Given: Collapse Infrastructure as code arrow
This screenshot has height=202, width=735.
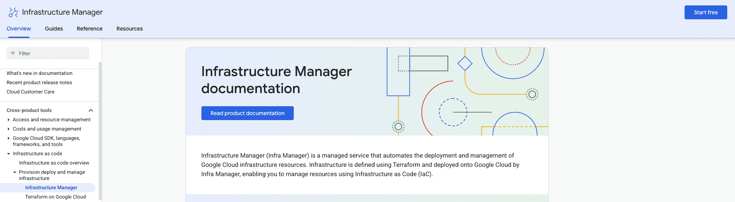Looking at the screenshot, I should point(9,154).
